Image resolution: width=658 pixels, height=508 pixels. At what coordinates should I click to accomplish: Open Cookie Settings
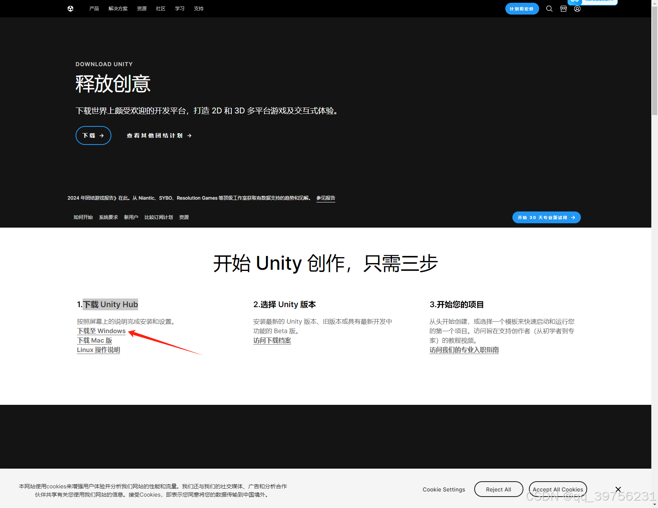pos(444,489)
